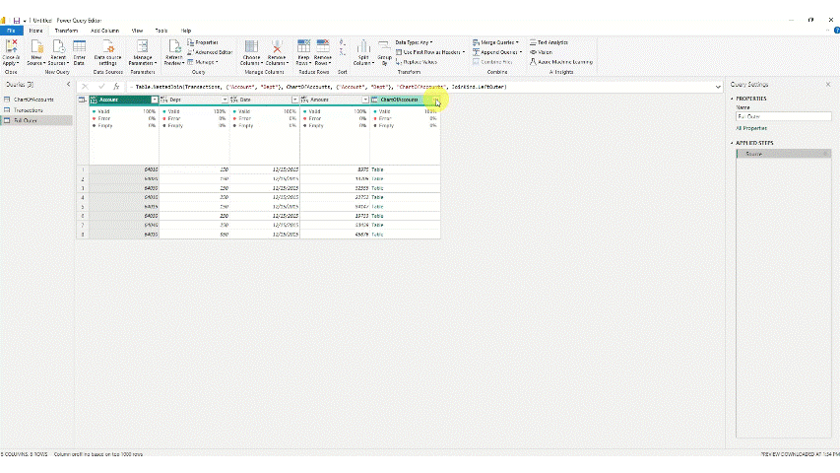This screenshot has height=473, width=840.
Task: Click the Remove Columns icon
Action: pos(277,47)
